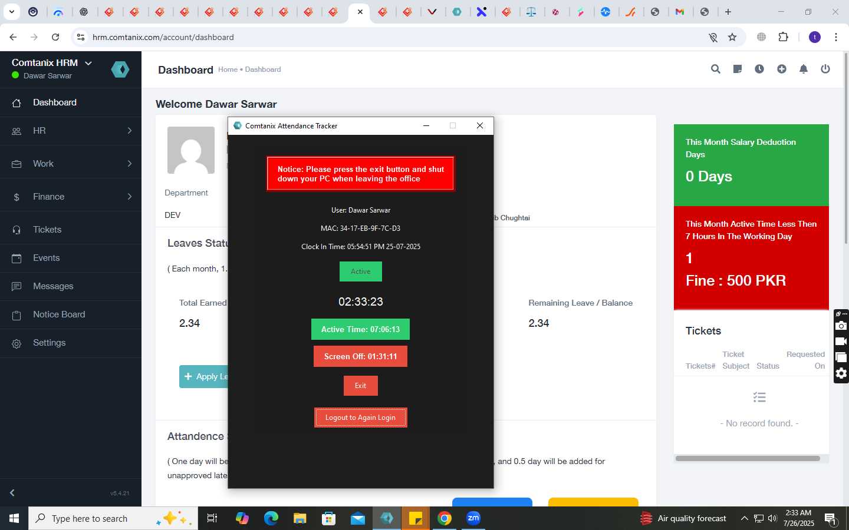The height and width of the screenshot is (530, 849).
Task: Click the profile avatar placeholder image
Action: pos(191,150)
